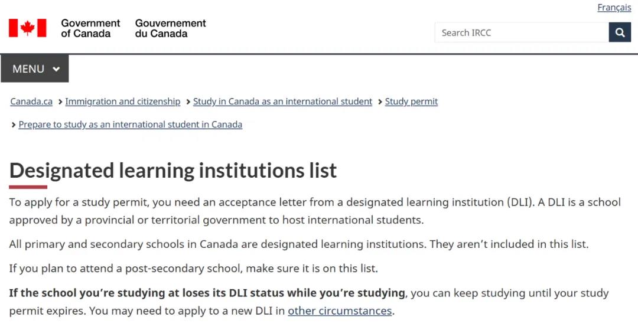The image size is (638, 327).
Task: Click the Designated learning institutions list heading
Action: tap(173, 171)
